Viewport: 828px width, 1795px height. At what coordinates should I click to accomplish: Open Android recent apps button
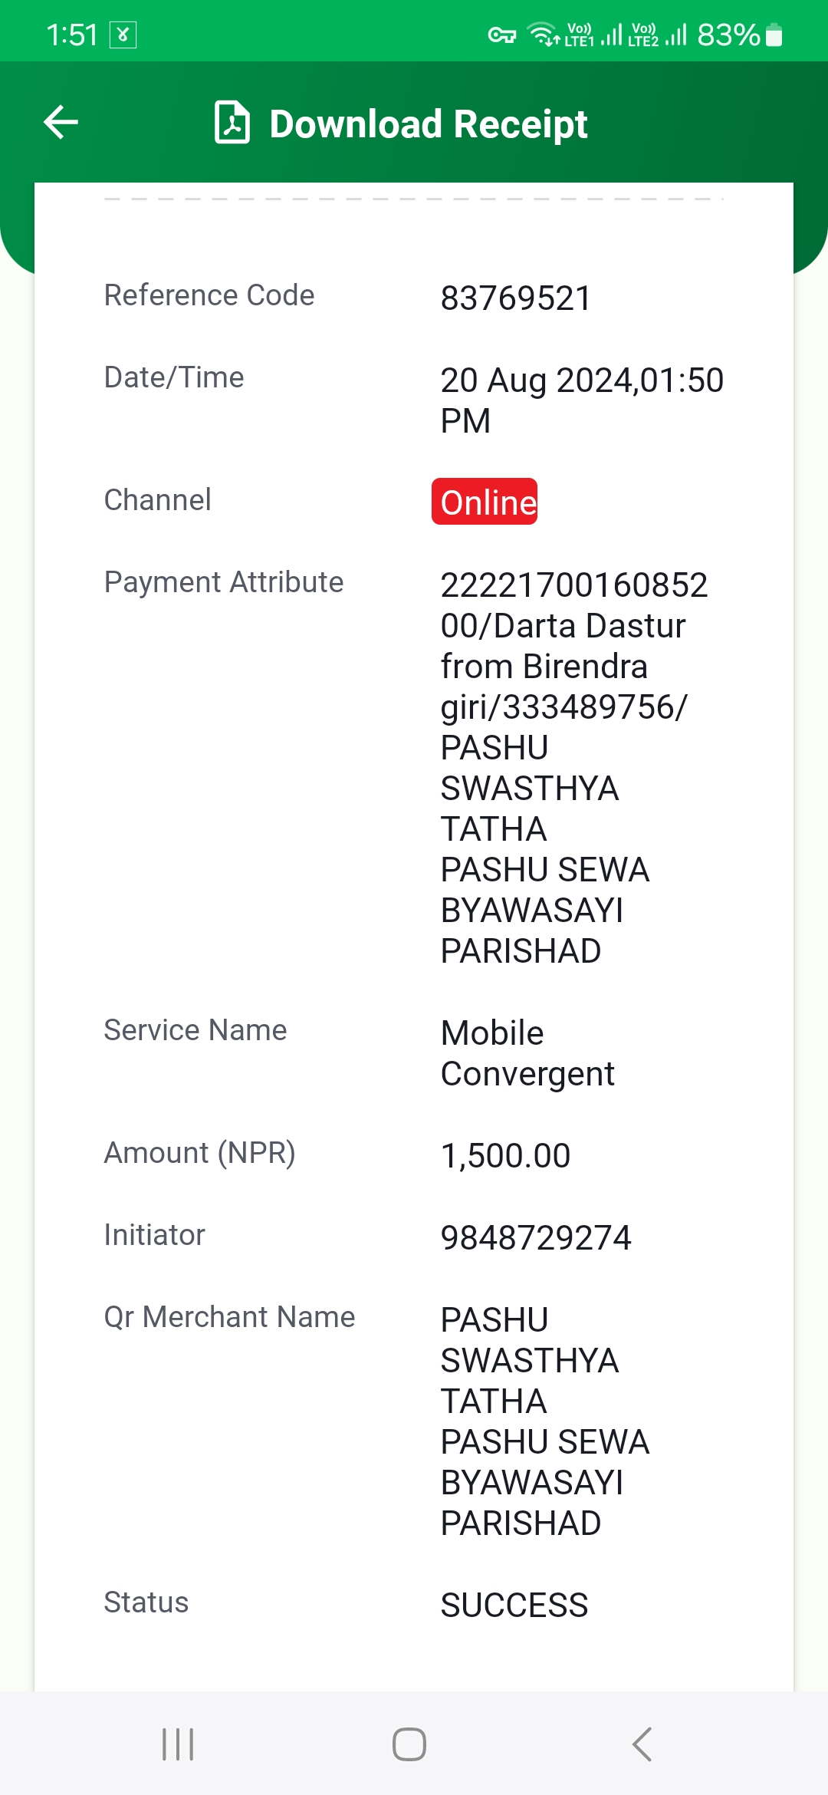[x=178, y=1744]
